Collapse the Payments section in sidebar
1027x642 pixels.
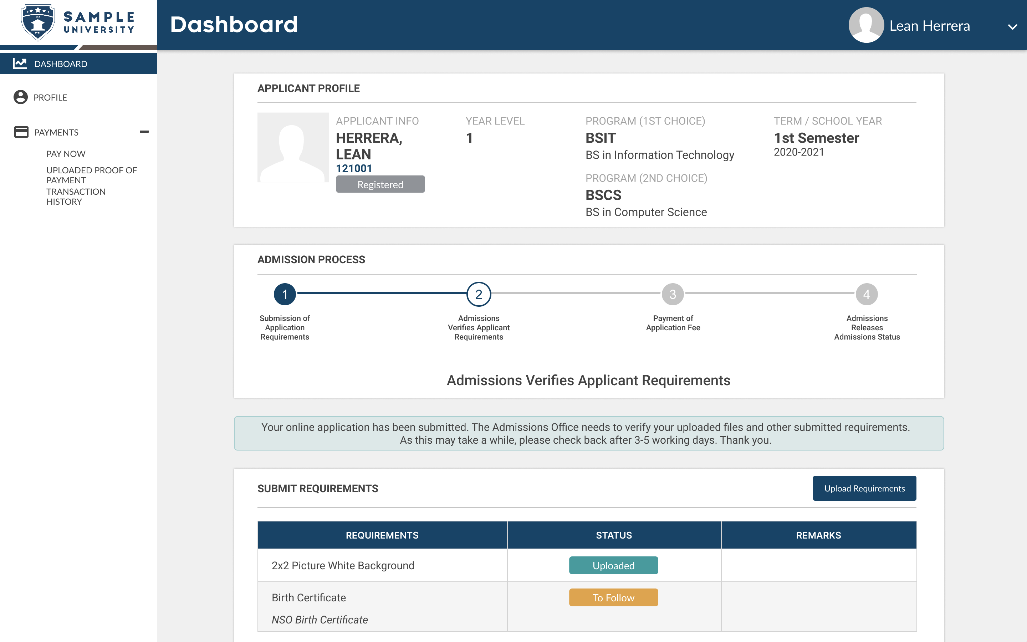(x=145, y=132)
